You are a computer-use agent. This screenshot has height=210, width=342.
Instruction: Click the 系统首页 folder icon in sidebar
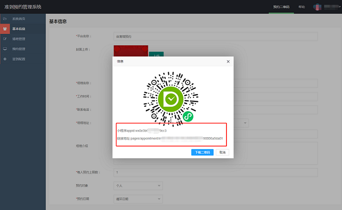click(x=5, y=19)
